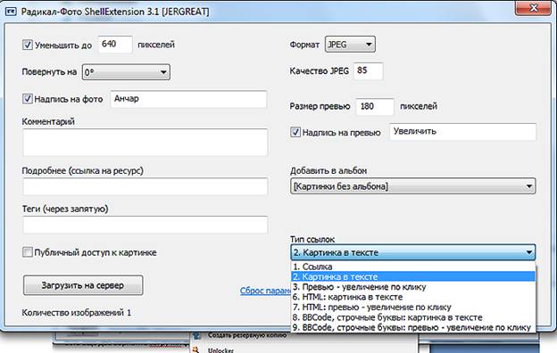Close the Радикал-Фото ShellExtension window

533,7
